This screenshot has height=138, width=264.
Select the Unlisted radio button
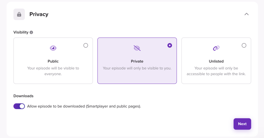[x=244, y=45]
